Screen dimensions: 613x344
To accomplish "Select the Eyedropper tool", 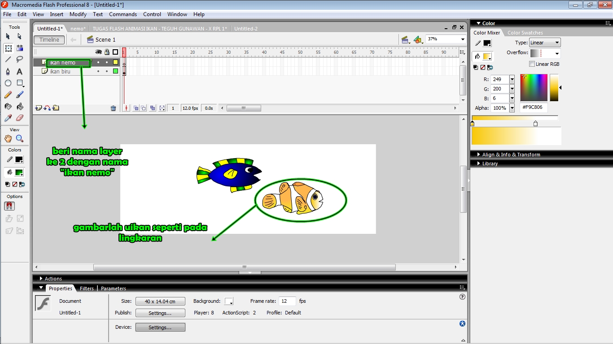I will [x=8, y=118].
